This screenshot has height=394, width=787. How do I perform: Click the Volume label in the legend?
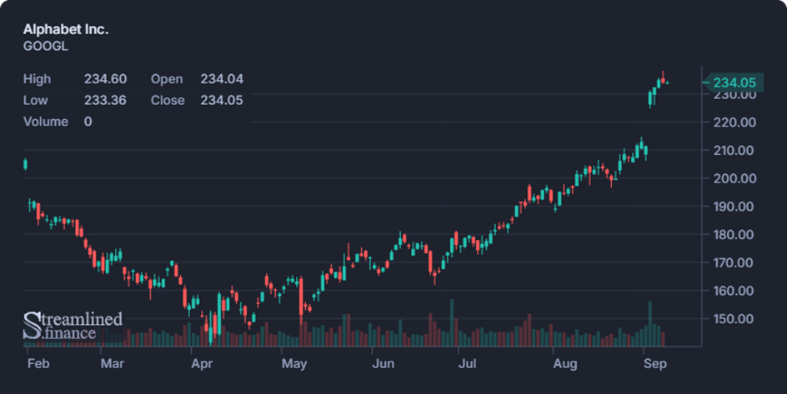click(x=46, y=122)
